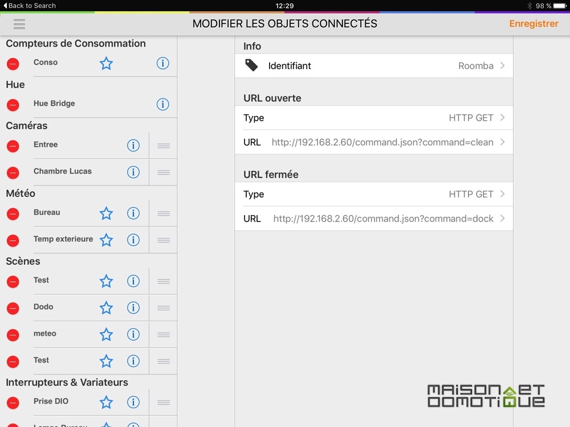The height and width of the screenshot is (427, 570).
Task: Show info for Chambre Lucas
Action: (133, 172)
